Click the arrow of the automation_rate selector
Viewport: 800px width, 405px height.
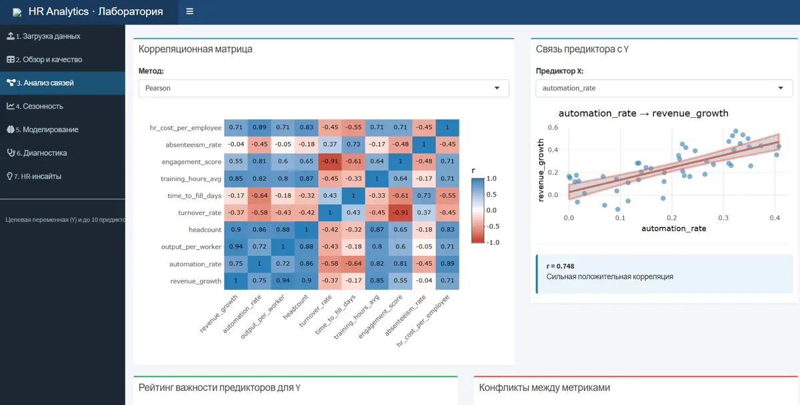[781, 88]
